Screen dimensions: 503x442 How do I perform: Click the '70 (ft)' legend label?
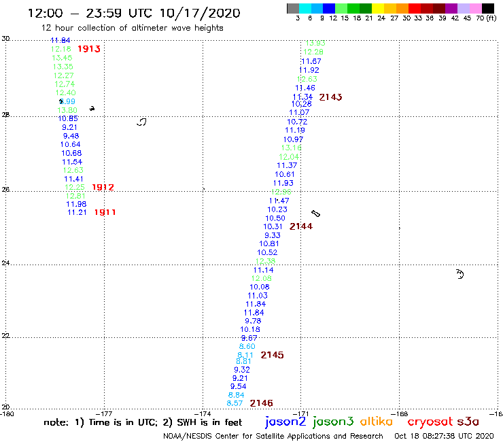486,18
